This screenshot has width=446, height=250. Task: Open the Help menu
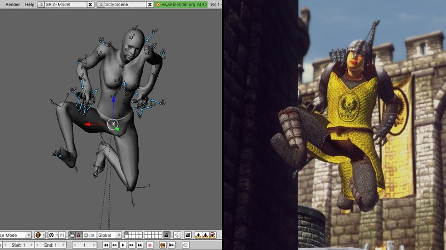pyautogui.click(x=30, y=4)
